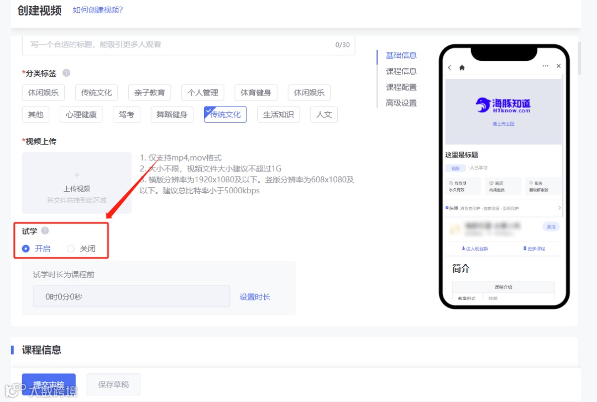This screenshot has width=597, height=402.
Task: Select the 个人管理 category tag
Action: tap(203, 92)
